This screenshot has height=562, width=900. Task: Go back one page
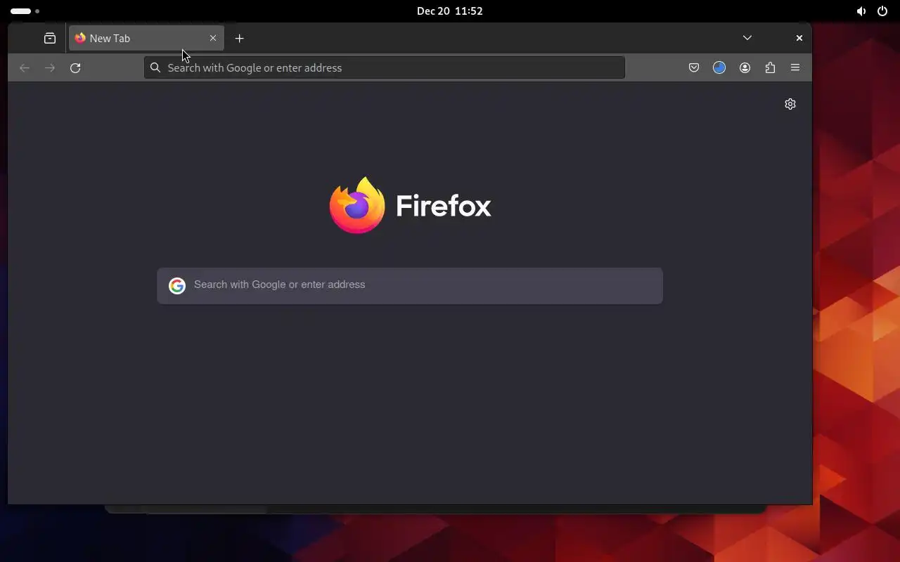coord(25,67)
